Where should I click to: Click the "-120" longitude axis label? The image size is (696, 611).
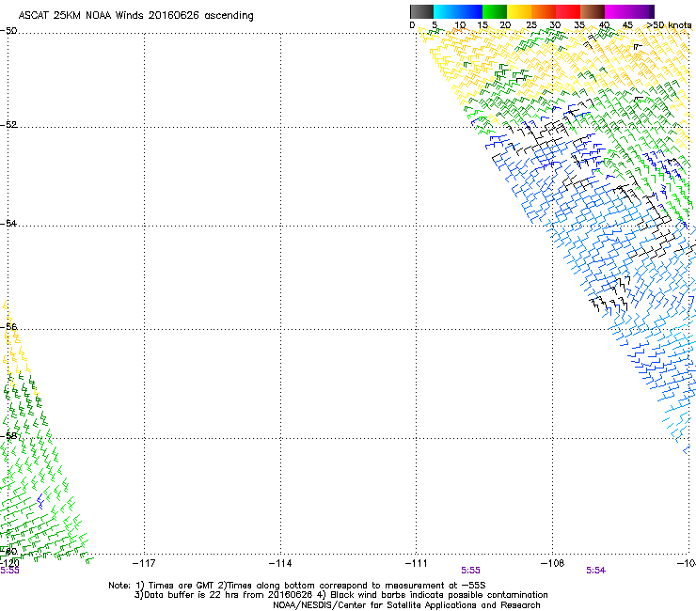pyautogui.click(x=9, y=563)
